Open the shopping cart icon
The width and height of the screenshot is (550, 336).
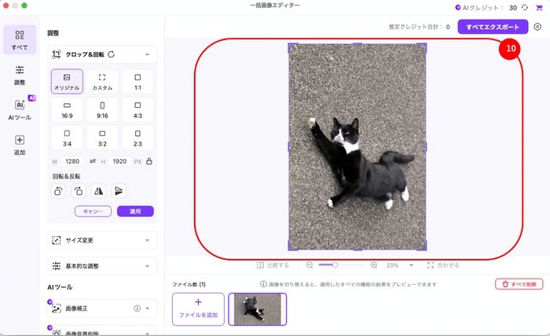click(539, 7)
